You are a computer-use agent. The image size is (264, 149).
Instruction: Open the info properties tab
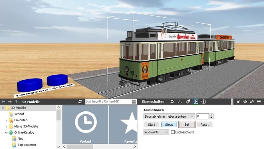(203, 102)
